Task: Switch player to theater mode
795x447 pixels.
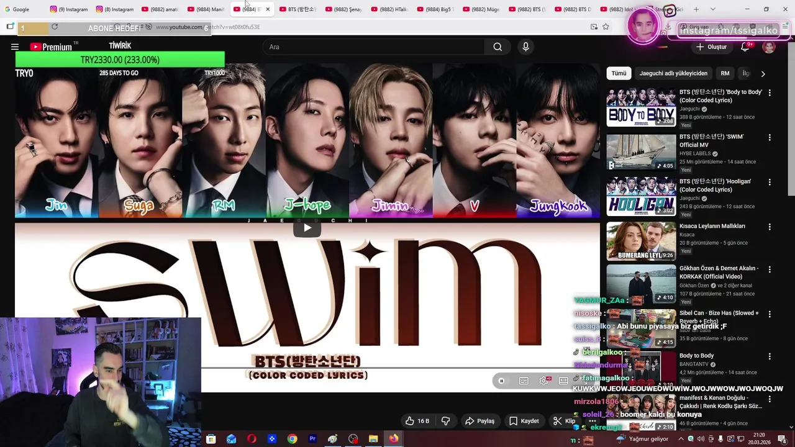Action: [563, 381]
